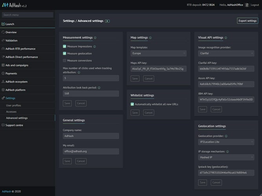262x196 pixels.
Task: Open Image recognition provider dropdown
Action: [x=226, y=53]
